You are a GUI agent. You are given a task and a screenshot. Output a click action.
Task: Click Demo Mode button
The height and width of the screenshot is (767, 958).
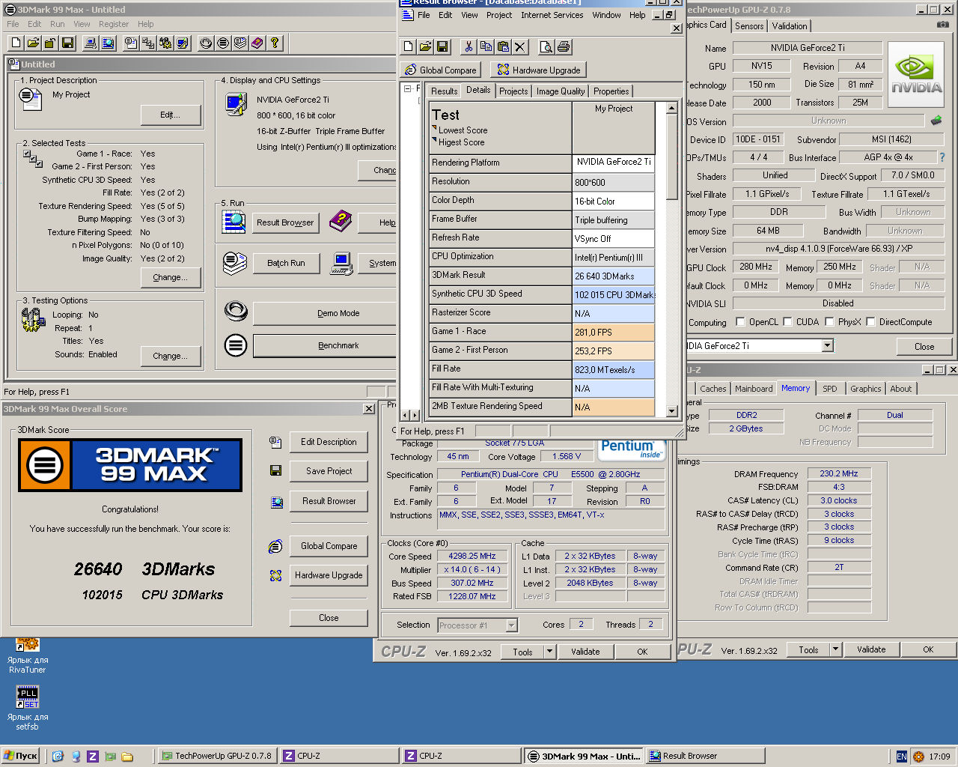tap(325, 313)
